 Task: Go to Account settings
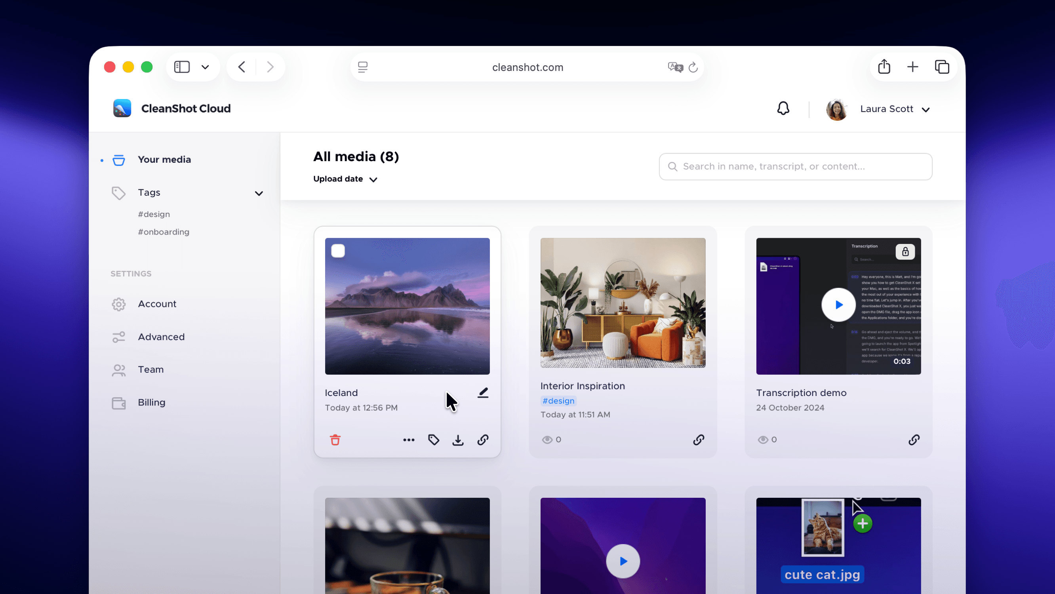click(157, 304)
